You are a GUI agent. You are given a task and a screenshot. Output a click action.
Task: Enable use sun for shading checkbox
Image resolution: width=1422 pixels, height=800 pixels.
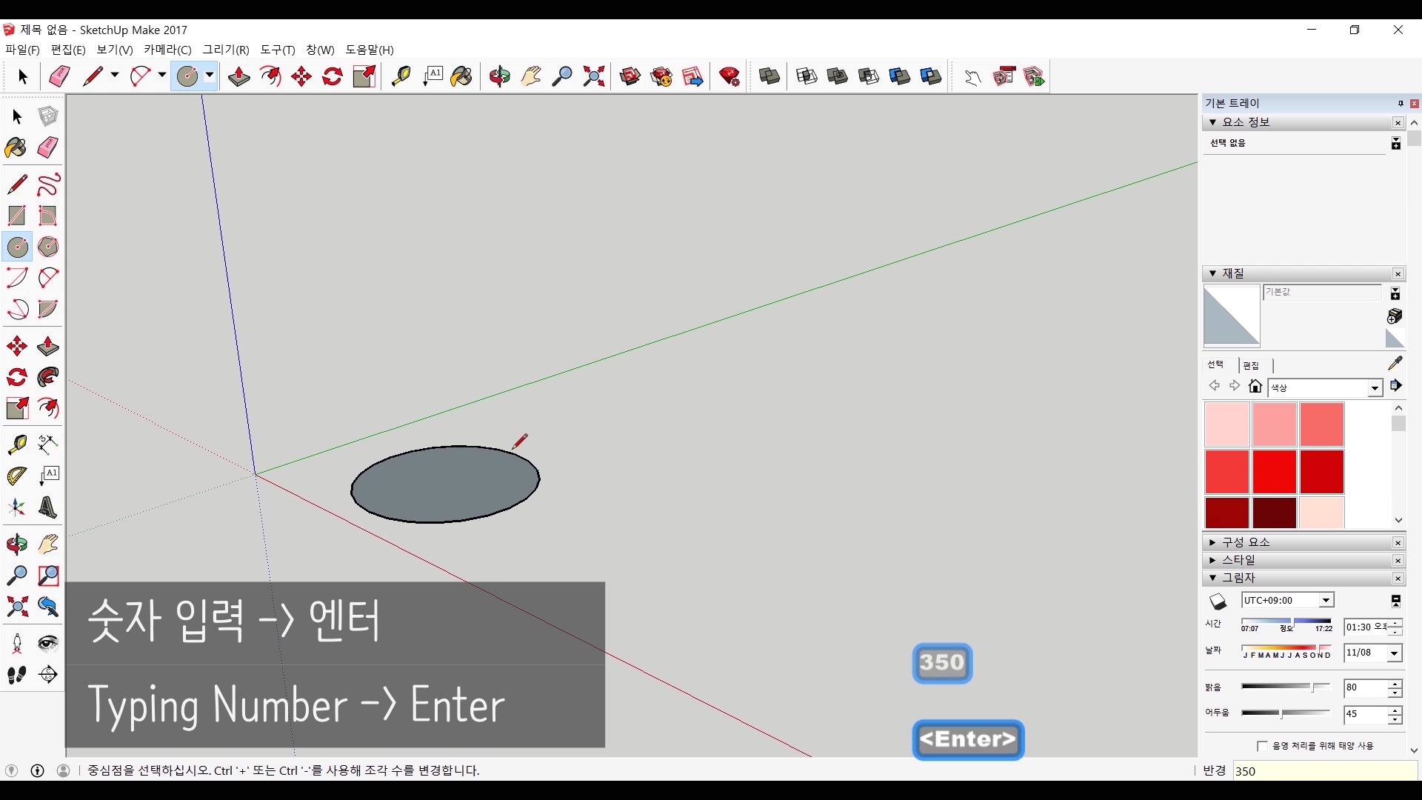[x=1263, y=746]
